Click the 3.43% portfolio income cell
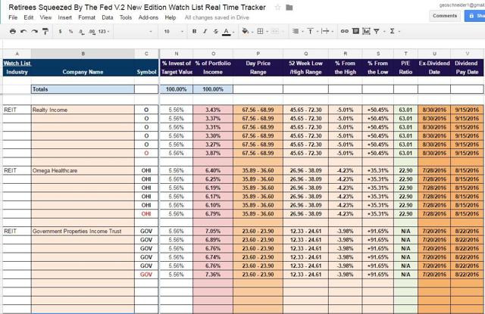485x314 pixels. pyautogui.click(x=213, y=110)
